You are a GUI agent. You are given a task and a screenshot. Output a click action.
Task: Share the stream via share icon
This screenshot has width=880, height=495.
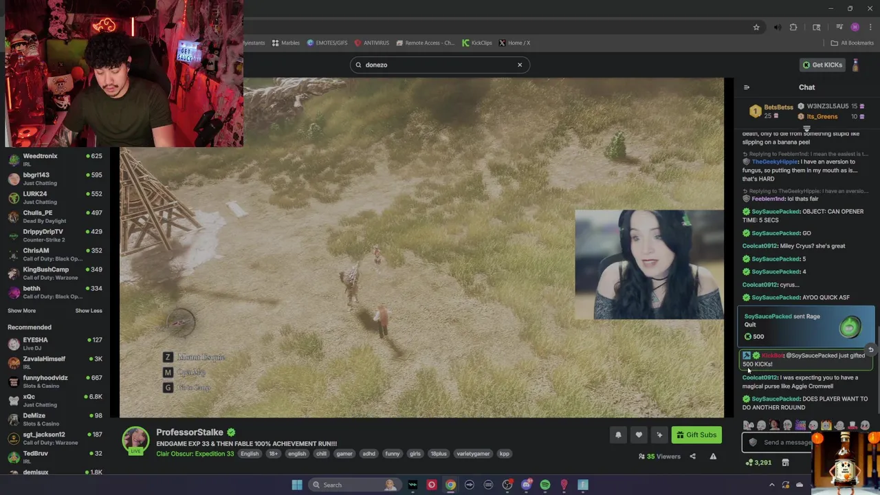tap(692, 456)
